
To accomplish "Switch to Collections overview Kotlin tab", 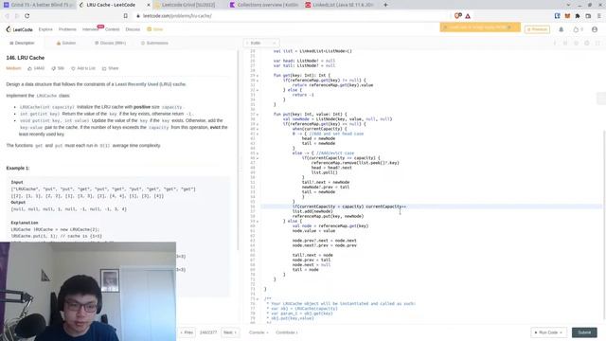I will click(x=264, y=5).
